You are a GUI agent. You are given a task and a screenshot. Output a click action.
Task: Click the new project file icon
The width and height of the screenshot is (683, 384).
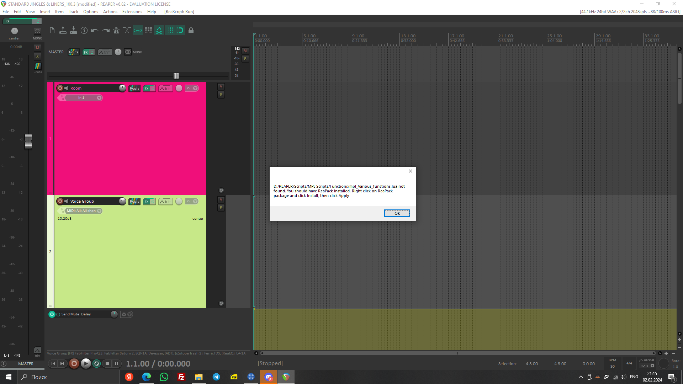point(52,31)
